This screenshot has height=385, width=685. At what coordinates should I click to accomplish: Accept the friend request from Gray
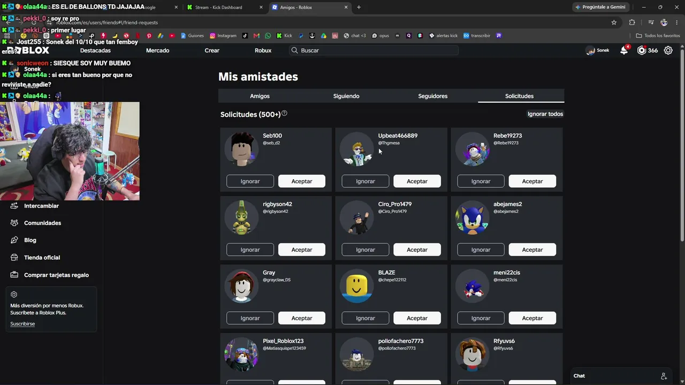click(302, 318)
